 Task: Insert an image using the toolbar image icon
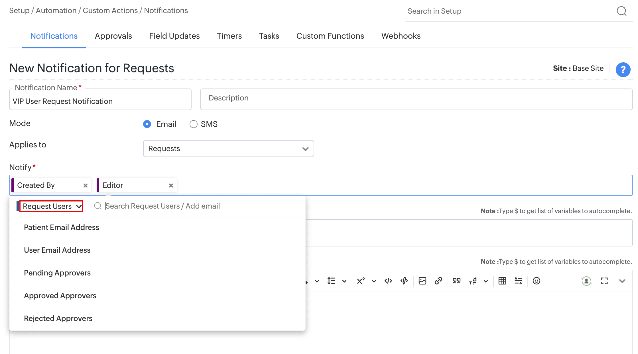point(422,281)
